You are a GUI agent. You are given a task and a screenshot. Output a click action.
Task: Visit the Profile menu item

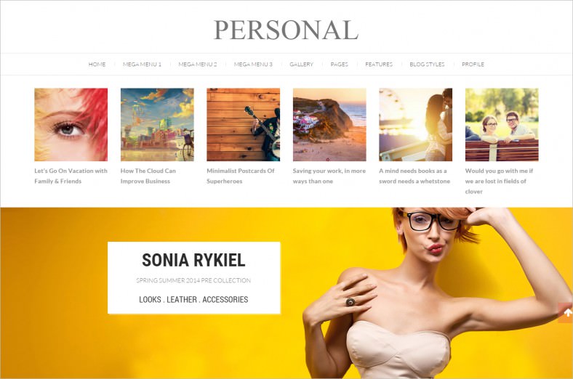pos(473,64)
